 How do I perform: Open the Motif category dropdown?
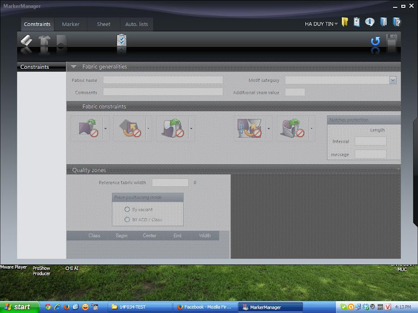pyautogui.click(x=393, y=80)
